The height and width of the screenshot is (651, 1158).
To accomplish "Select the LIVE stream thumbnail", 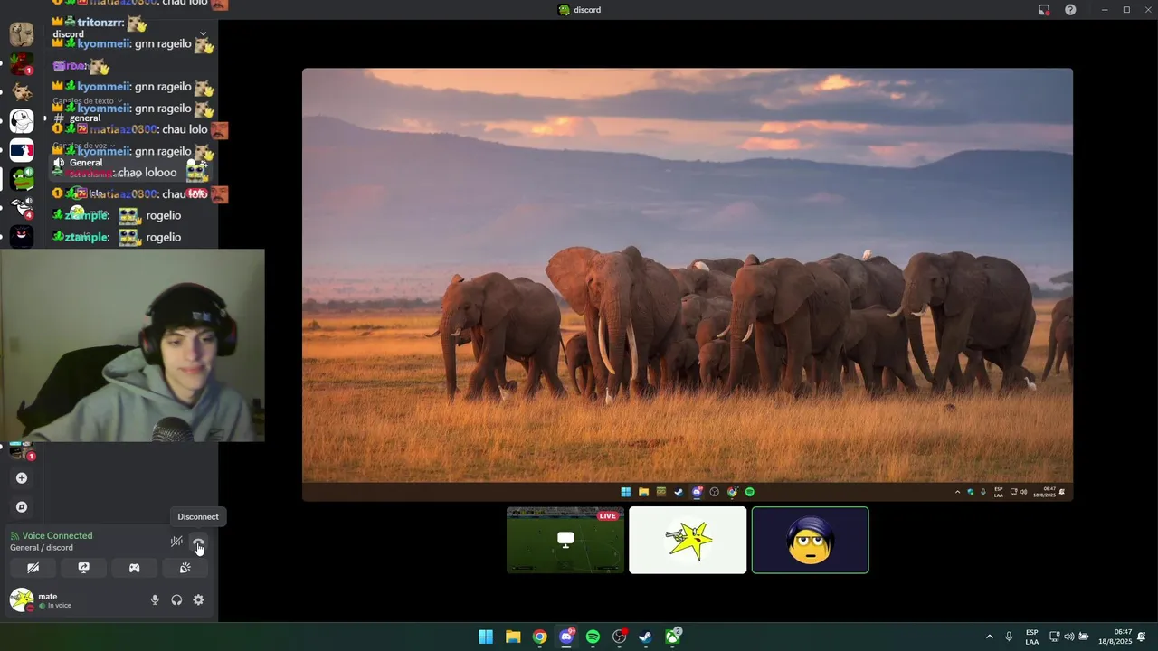I will (565, 540).
